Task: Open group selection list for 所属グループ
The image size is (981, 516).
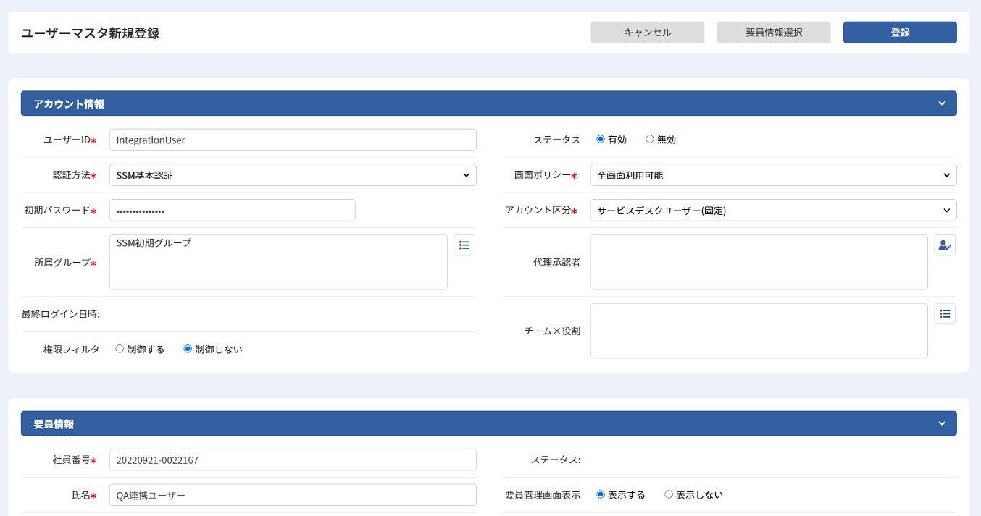Action: [464, 245]
